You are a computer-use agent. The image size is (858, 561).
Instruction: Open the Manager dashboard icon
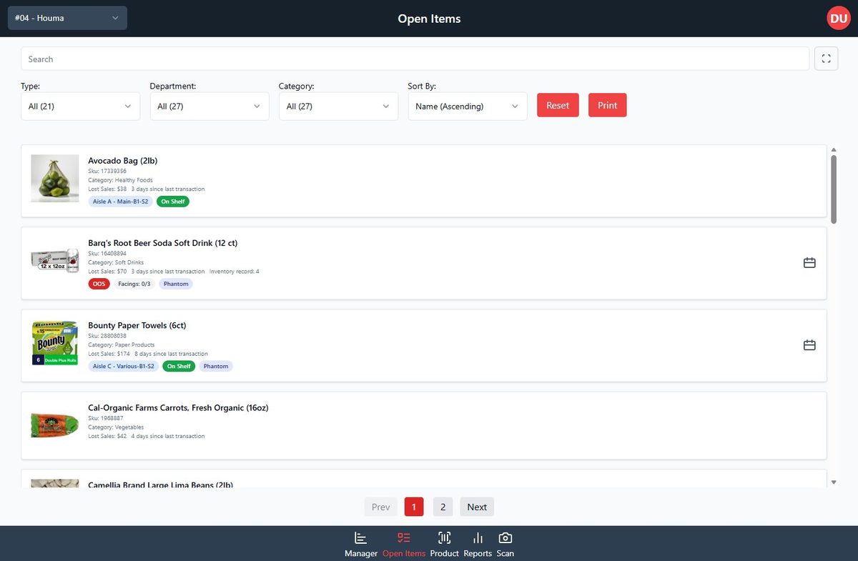(x=360, y=537)
